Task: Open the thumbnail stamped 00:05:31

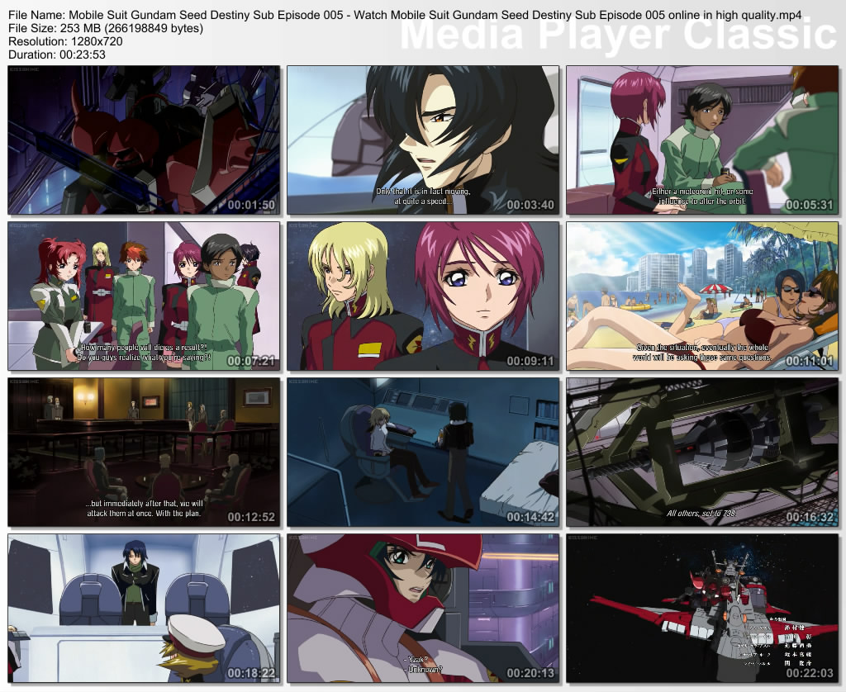Action: (x=702, y=140)
